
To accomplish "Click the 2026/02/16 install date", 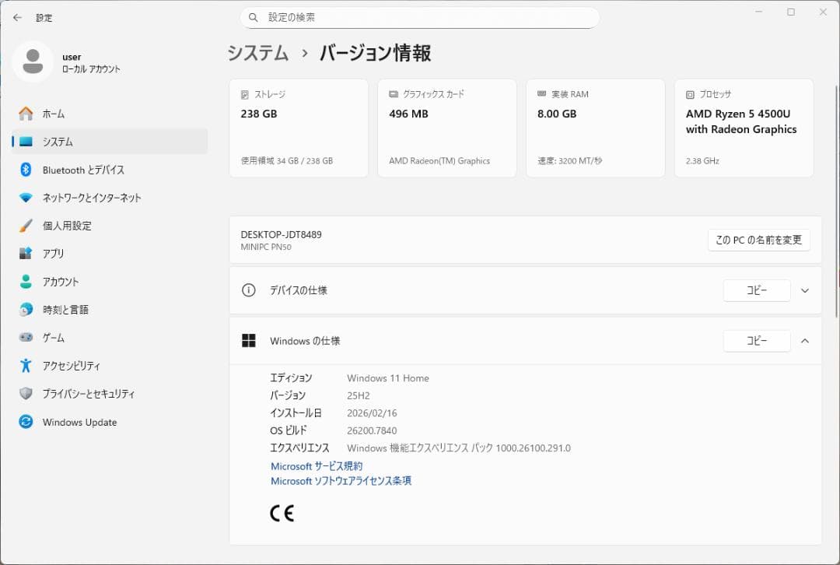I will (x=372, y=412).
